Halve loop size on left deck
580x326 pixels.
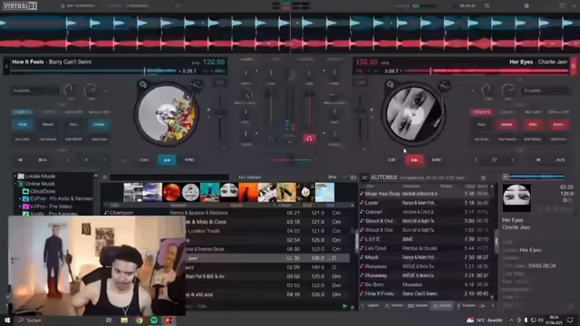(68, 160)
